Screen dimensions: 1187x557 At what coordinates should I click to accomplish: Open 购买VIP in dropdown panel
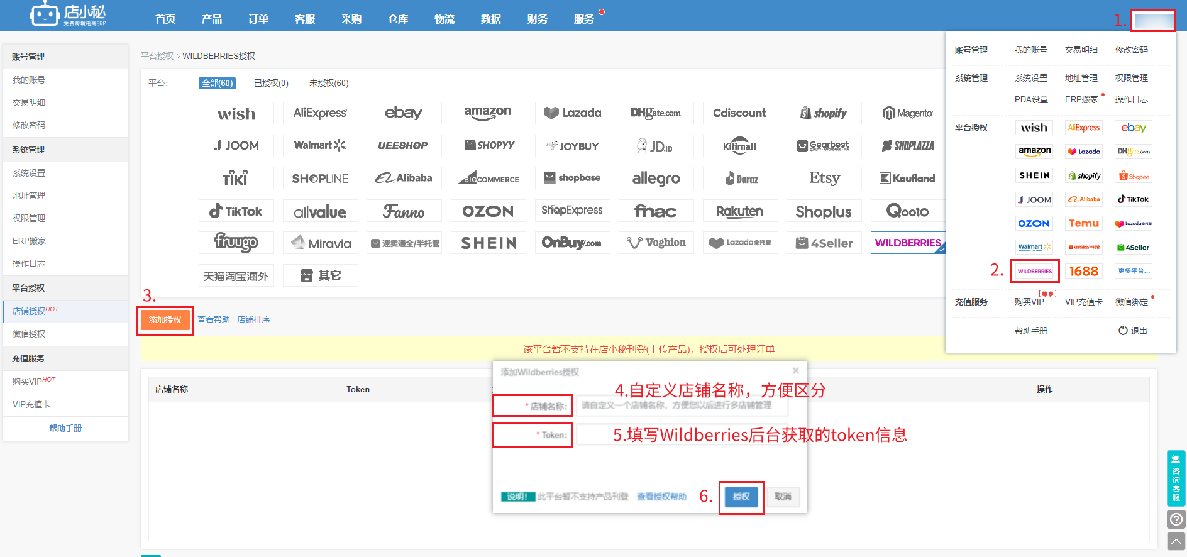coord(1029,302)
